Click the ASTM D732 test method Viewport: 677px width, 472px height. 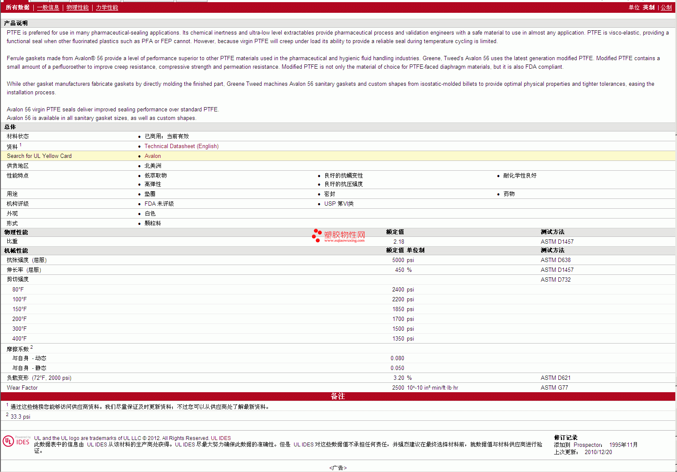[x=555, y=280]
